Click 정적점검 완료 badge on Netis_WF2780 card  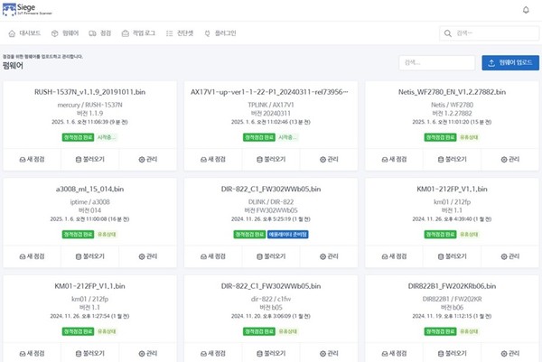tap(440, 137)
